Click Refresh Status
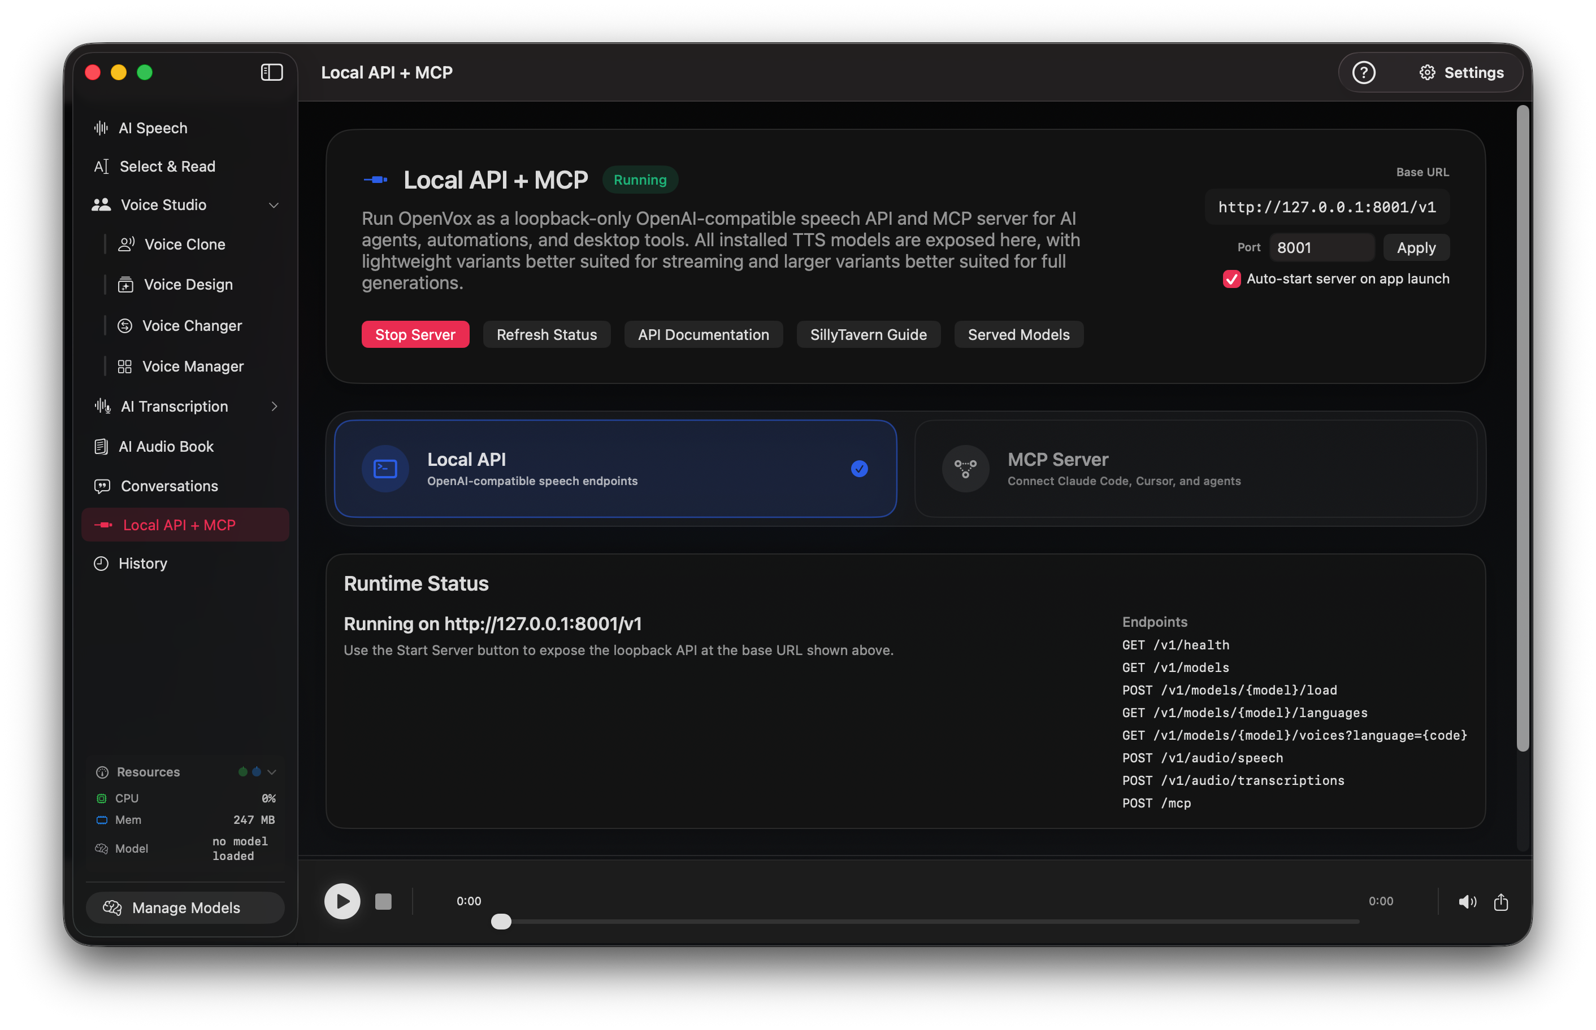 pos(546,334)
